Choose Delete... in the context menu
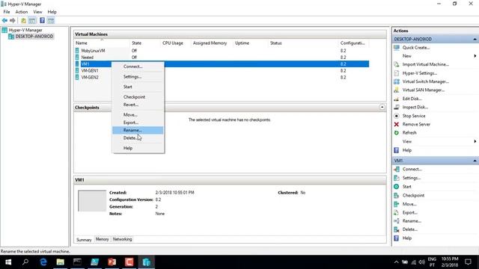Viewport: 479px width, 269px height. [x=138, y=137]
